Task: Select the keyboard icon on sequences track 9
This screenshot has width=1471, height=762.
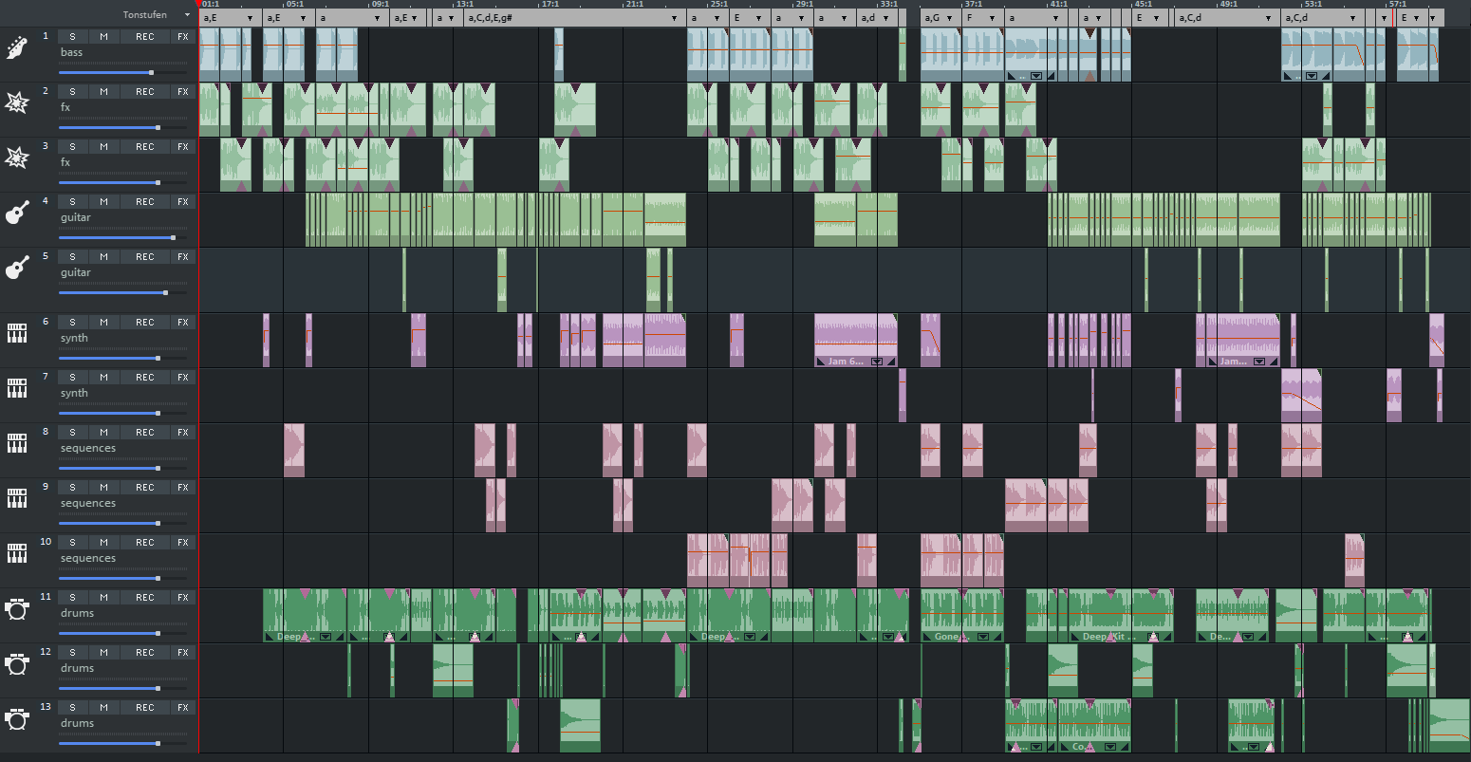Action: click(x=17, y=498)
